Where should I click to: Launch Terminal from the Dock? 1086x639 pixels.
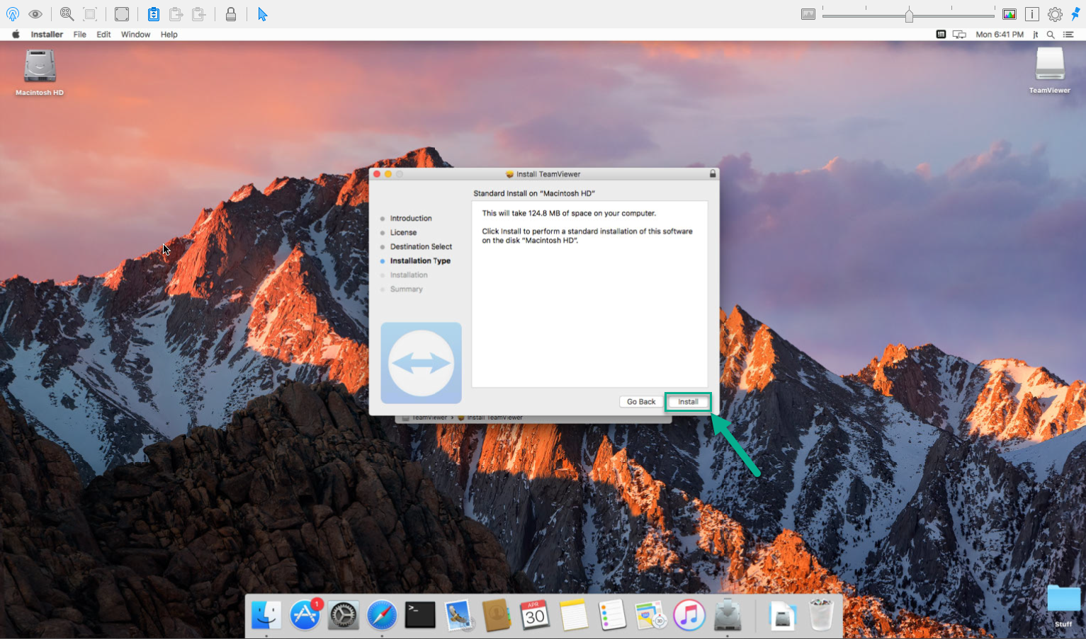(420, 615)
